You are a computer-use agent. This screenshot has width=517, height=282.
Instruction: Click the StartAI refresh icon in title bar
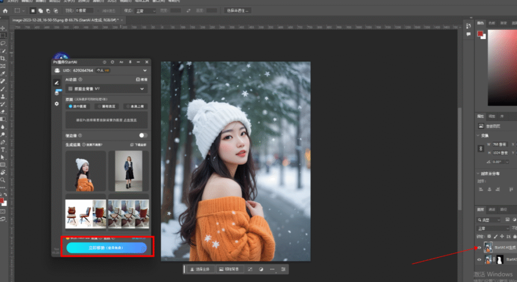[113, 61]
